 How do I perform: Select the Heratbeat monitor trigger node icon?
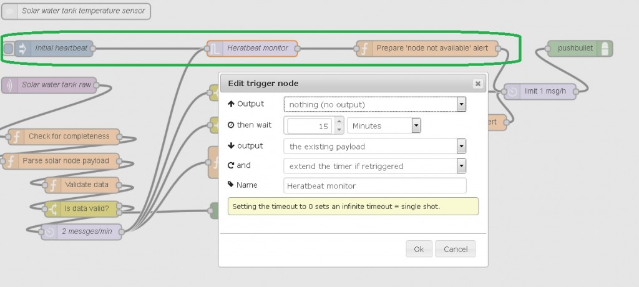click(215, 49)
